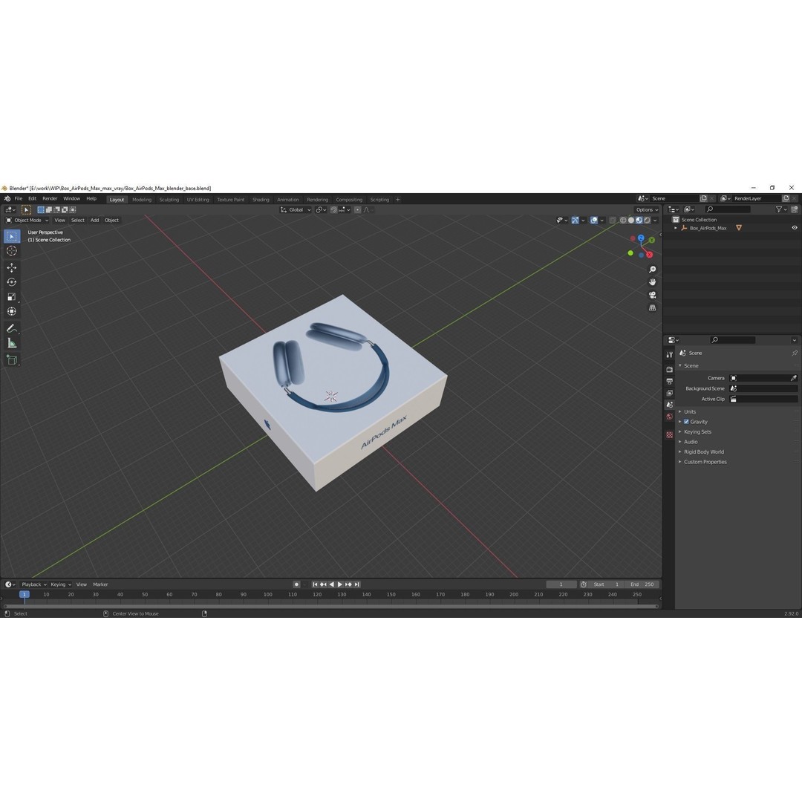Activate the Transform tool
Image resolution: width=802 pixels, height=802 pixels.
click(x=12, y=311)
